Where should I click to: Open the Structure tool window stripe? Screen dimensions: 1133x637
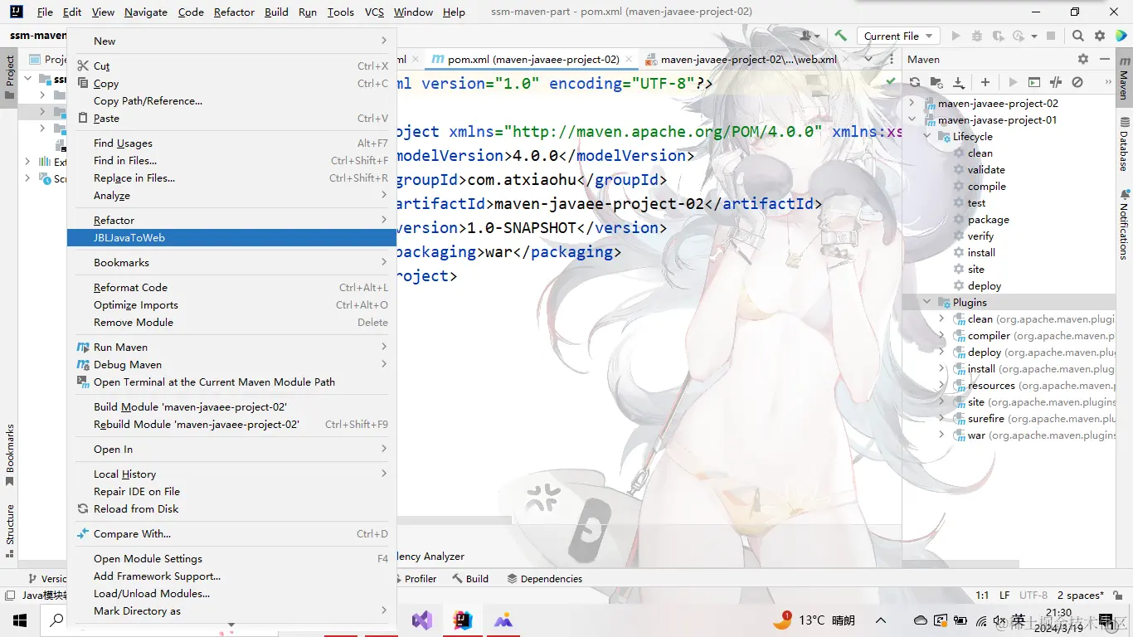click(x=9, y=530)
